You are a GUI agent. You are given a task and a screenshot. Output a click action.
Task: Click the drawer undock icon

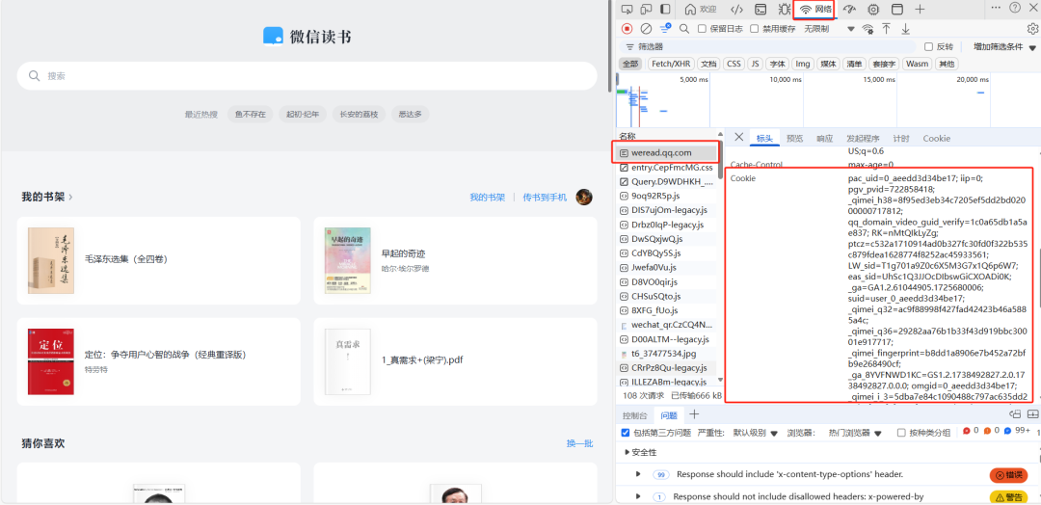[x=1015, y=414]
